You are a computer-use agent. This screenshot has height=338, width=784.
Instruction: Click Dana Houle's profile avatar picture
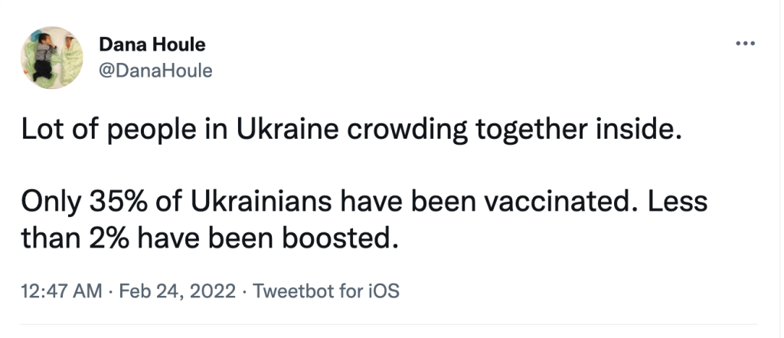[51, 56]
